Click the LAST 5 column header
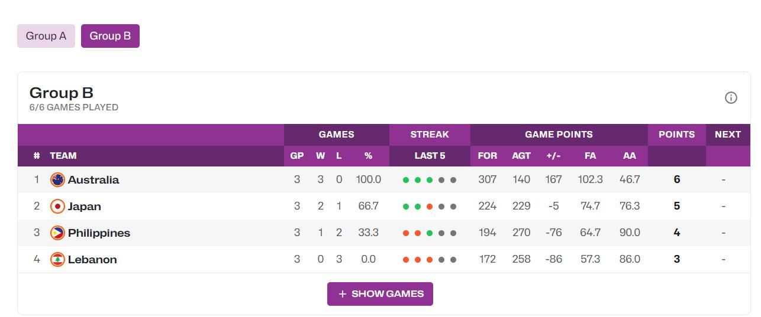 point(430,156)
